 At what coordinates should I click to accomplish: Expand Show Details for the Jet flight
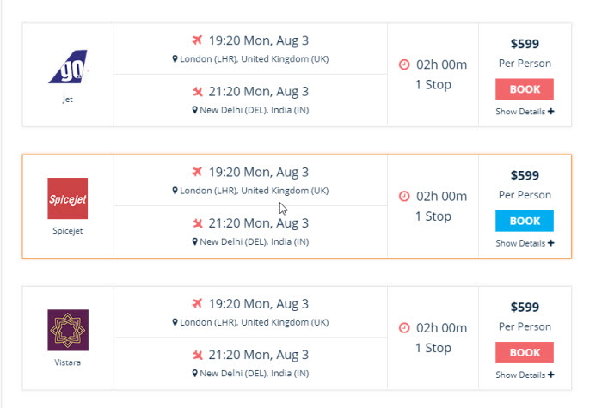click(x=525, y=112)
